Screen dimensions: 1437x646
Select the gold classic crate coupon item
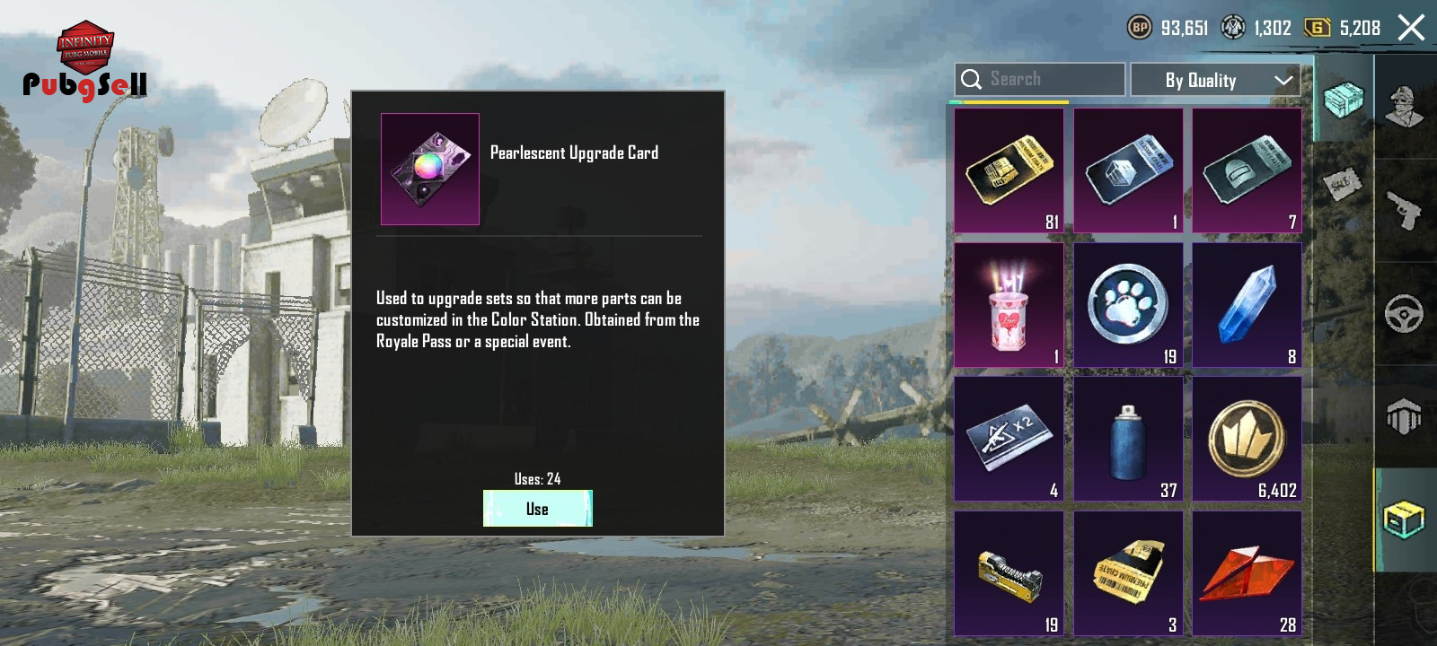pyautogui.click(x=1009, y=170)
